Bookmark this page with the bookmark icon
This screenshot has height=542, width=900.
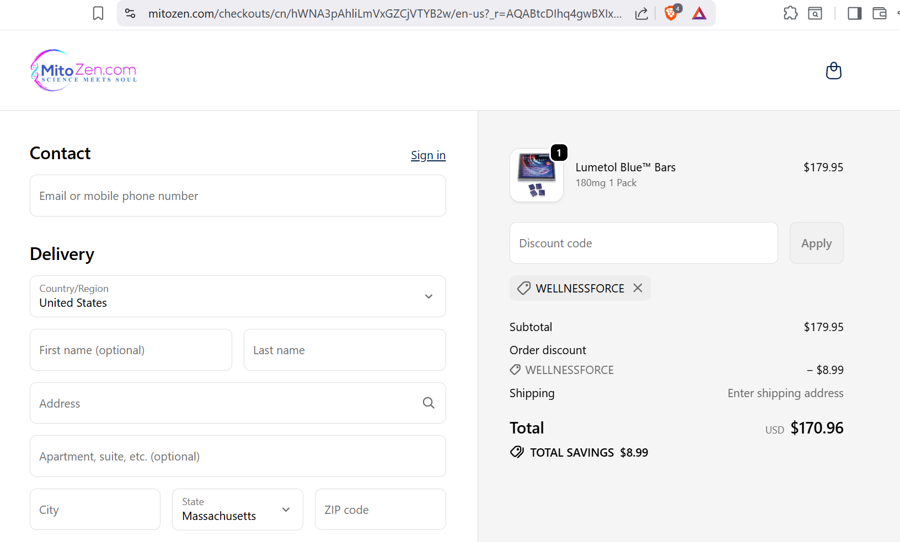(98, 13)
